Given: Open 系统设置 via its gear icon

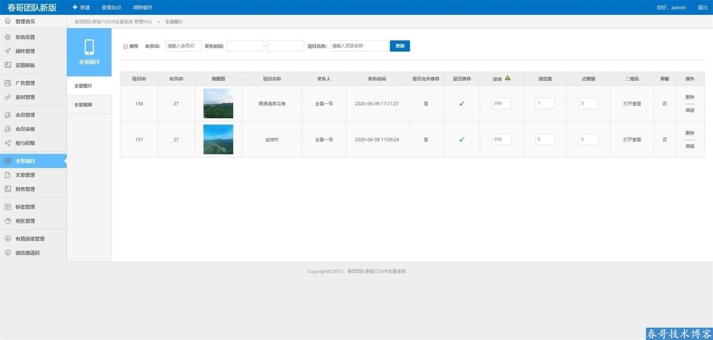Looking at the screenshot, I should 8,37.
